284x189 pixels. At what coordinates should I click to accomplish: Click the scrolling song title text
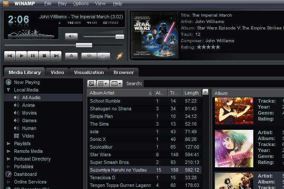81,17
